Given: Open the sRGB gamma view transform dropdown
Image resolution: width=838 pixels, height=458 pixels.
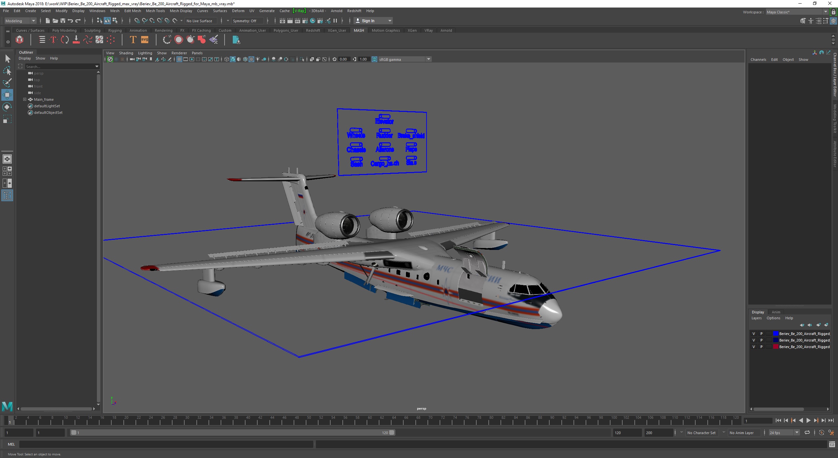Looking at the screenshot, I should coord(405,59).
